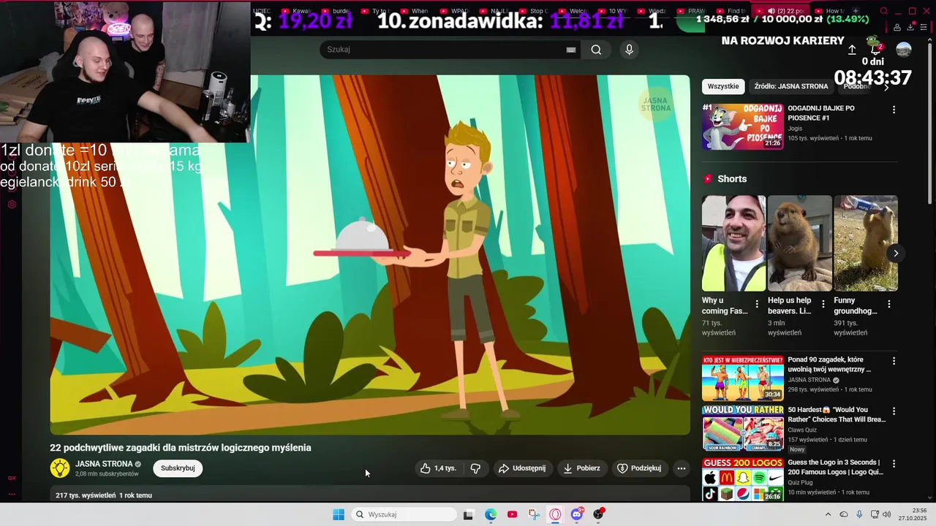The image size is (936, 526).
Task: Open the YouTube account avatar menu
Action: click(x=904, y=49)
